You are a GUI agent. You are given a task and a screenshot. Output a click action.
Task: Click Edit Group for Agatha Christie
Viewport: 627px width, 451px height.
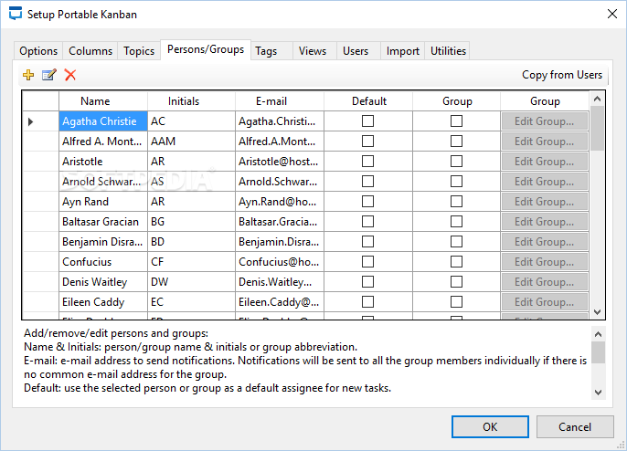(544, 121)
